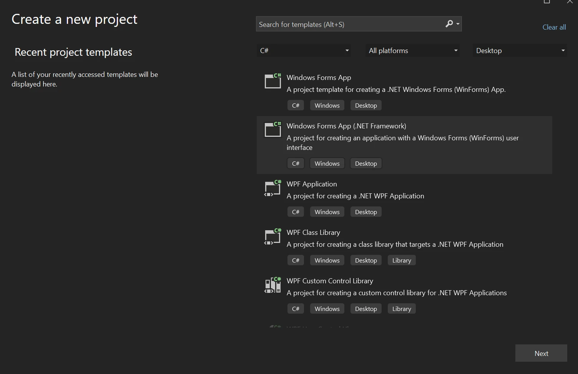The height and width of the screenshot is (374, 578).
Task: Open the Desktop project type dropdown
Action: click(520, 50)
